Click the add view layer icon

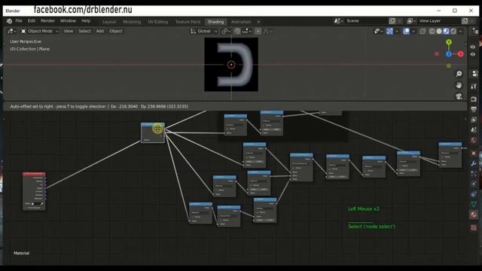click(x=465, y=21)
